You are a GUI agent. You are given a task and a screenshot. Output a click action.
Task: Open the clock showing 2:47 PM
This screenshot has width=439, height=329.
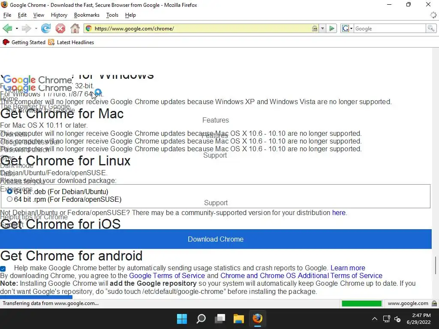coord(418,319)
